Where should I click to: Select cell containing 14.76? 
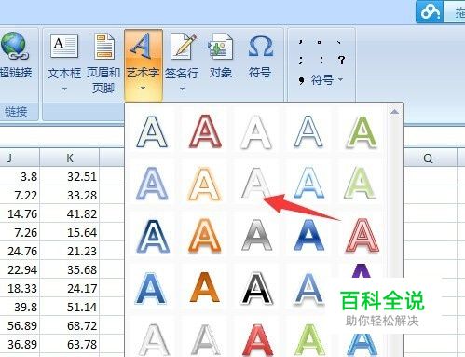pos(20,213)
